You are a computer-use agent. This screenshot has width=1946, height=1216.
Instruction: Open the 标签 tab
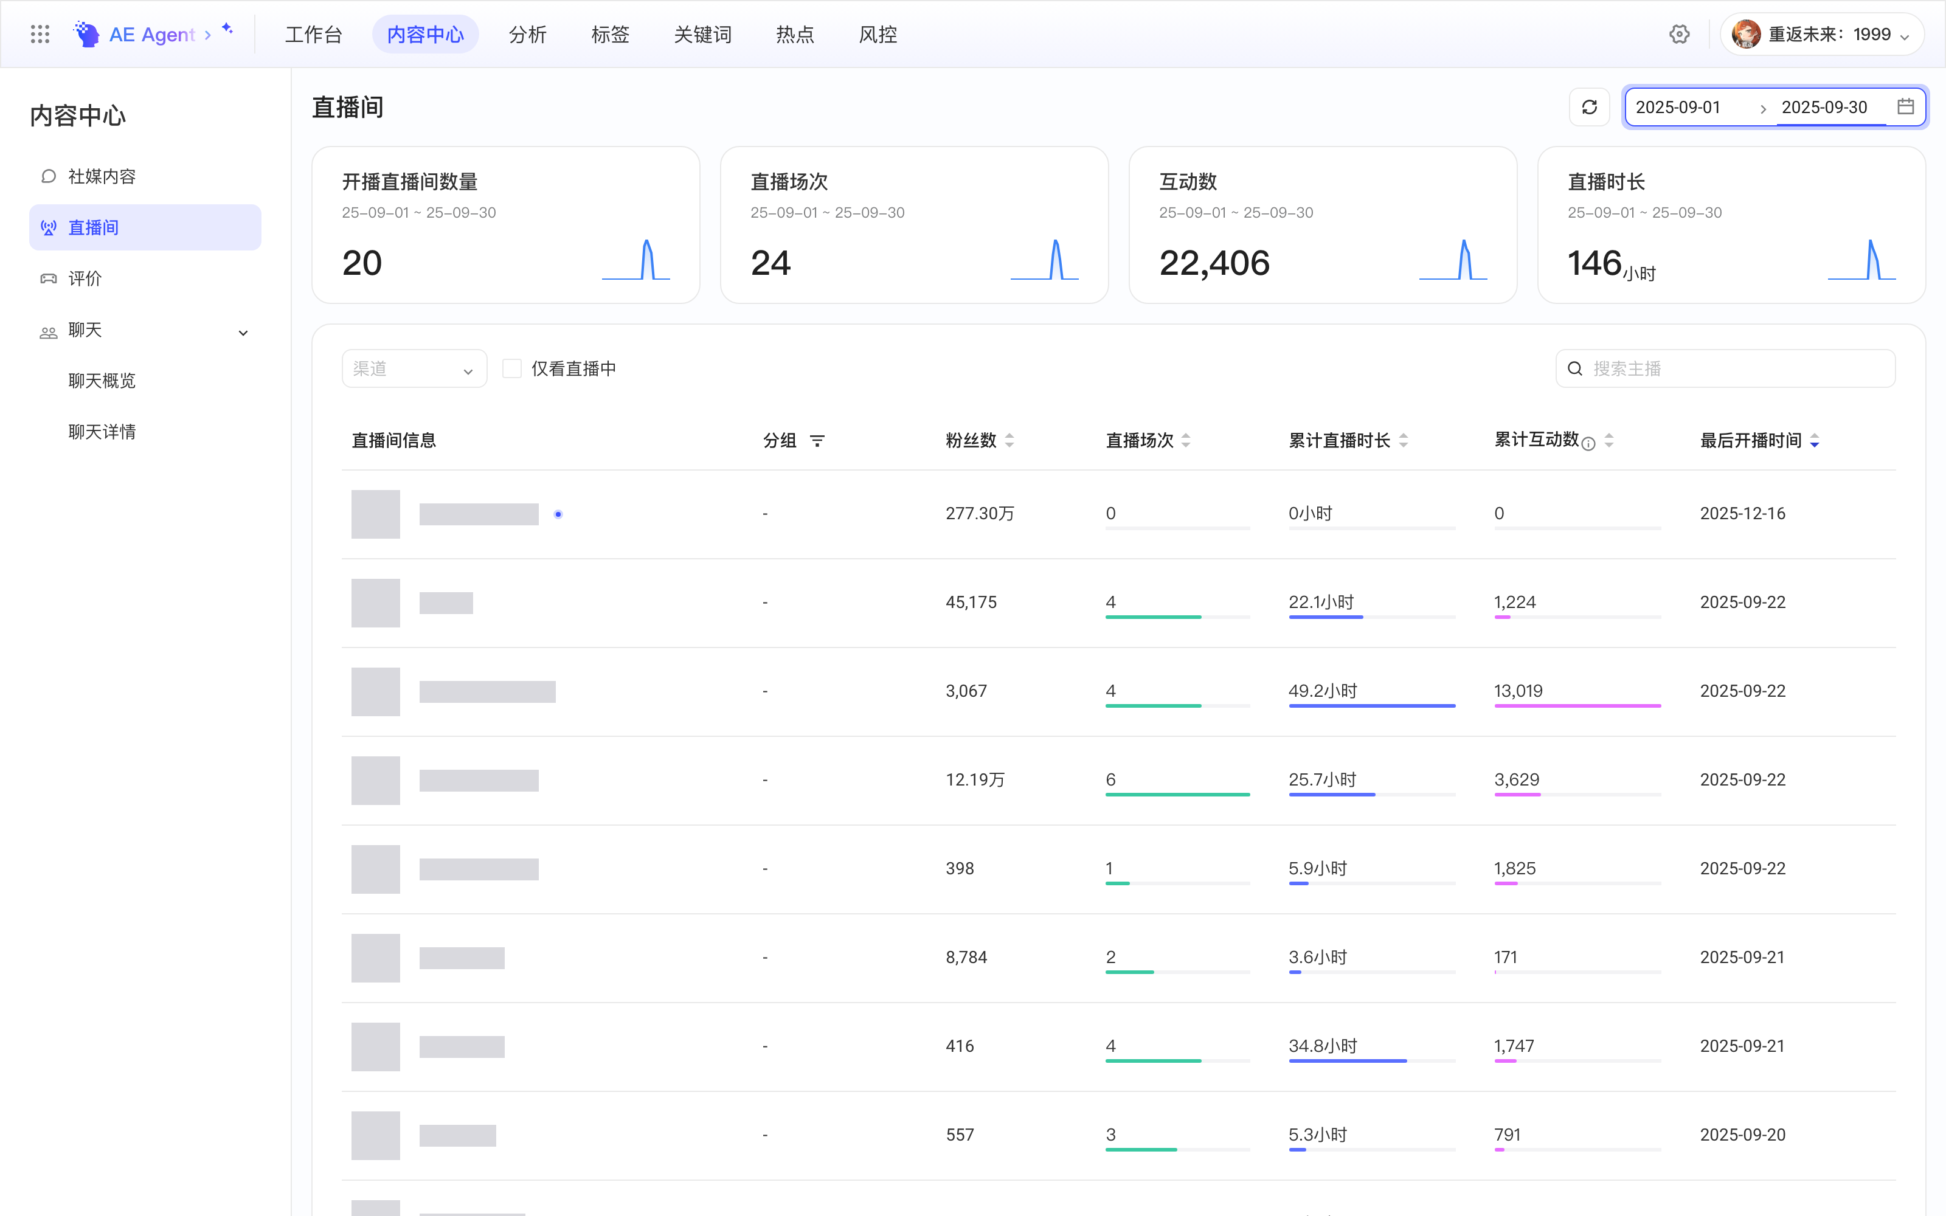coord(609,34)
